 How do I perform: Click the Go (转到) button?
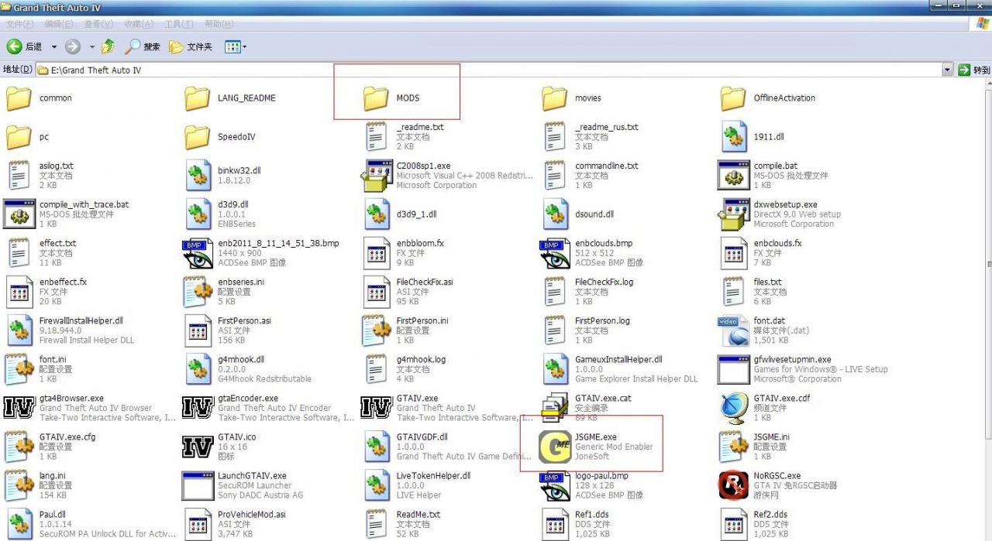coord(974,70)
